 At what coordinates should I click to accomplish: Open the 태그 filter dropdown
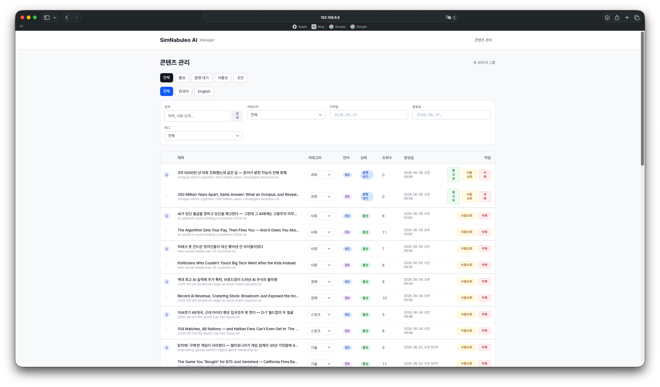(x=204, y=136)
